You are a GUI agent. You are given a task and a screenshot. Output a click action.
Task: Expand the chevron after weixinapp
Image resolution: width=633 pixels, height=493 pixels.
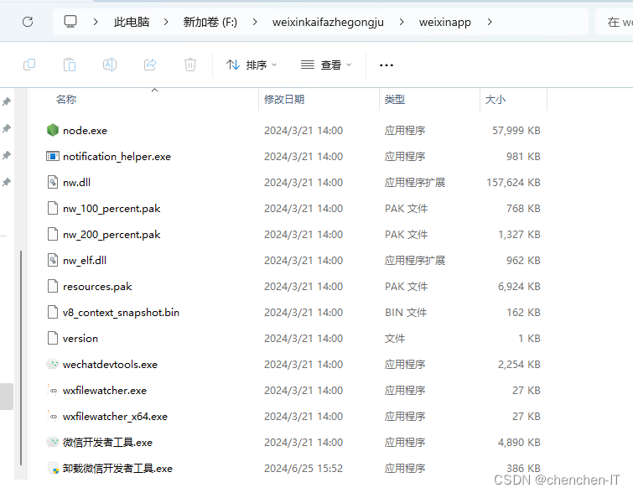tap(490, 22)
